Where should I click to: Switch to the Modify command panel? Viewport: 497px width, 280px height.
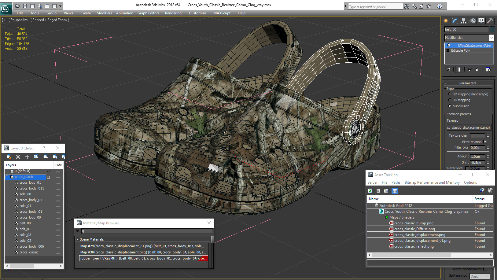click(x=455, y=21)
